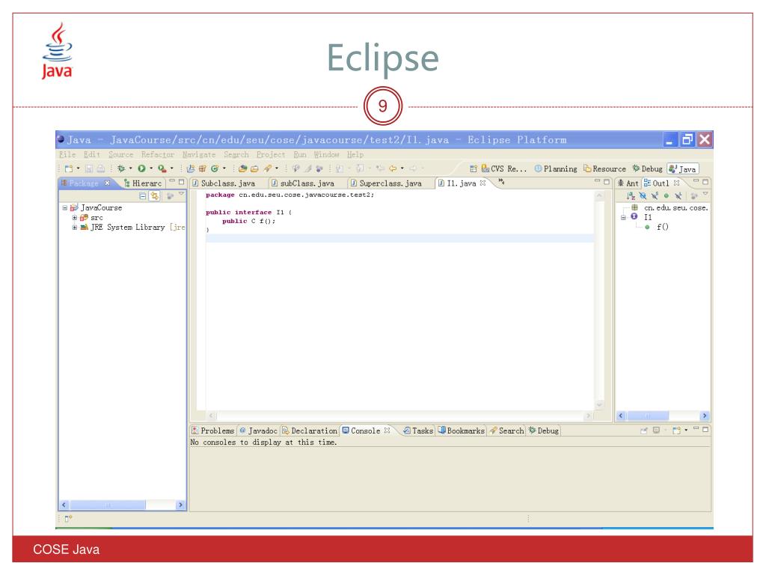This screenshot has height=575, width=766.
Task: Open the Tasks view tab
Action: [418, 431]
